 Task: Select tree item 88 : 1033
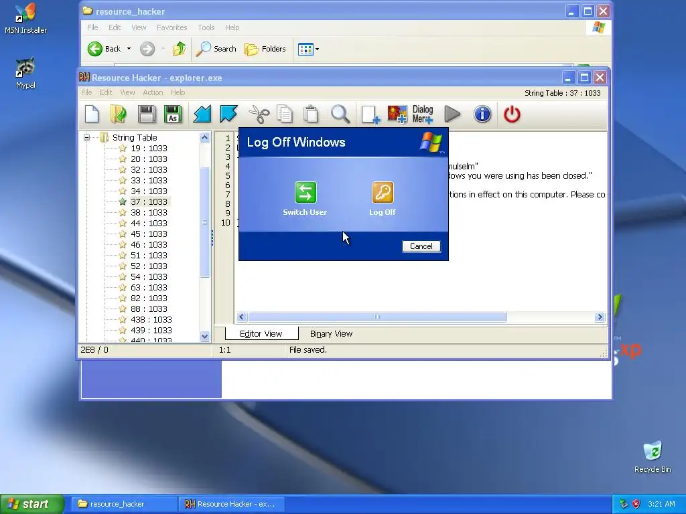click(x=149, y=309)
